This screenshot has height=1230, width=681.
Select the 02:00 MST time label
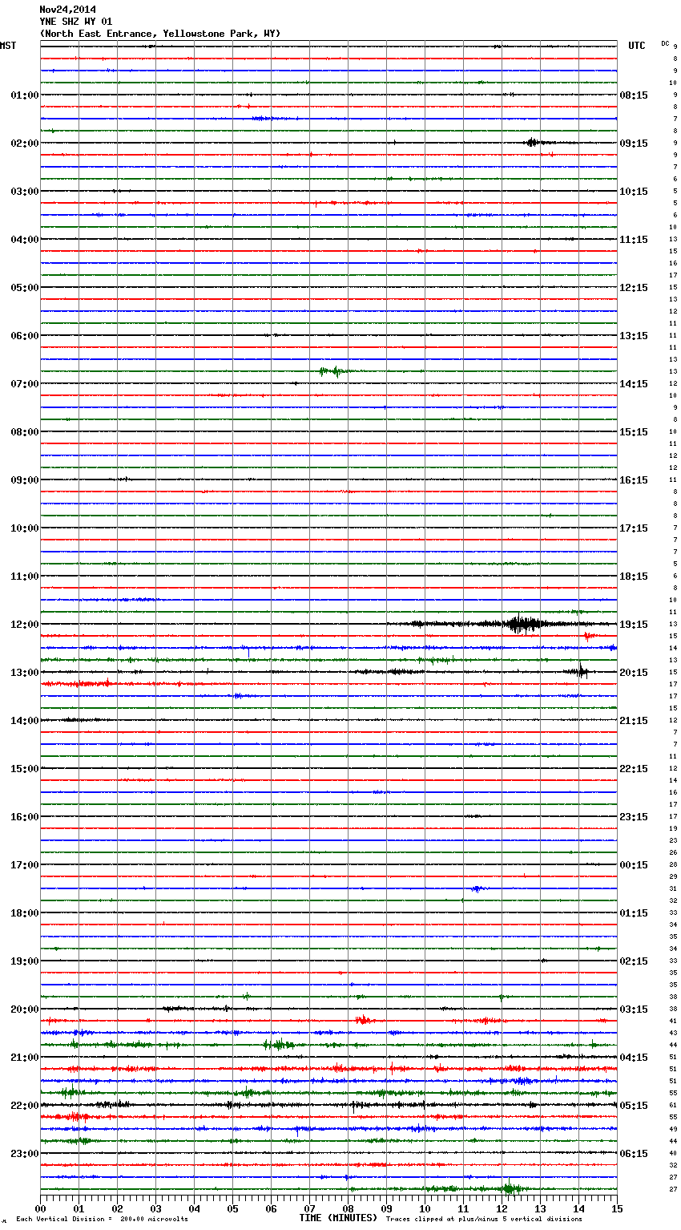25,144
